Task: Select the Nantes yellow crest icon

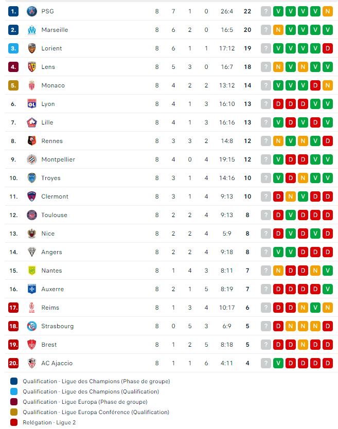Action: (x=32, y=271)
